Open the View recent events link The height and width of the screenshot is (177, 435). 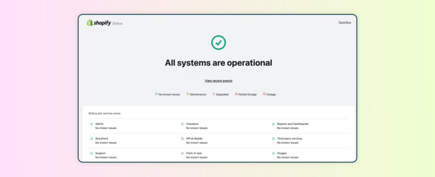point(218,80)
